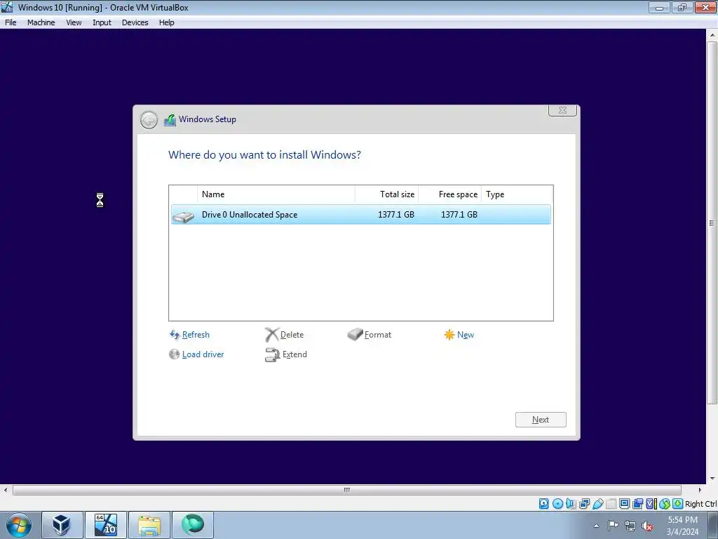The width and height of the screenshot is (718, 539).
Task: Open the green round app on taskbar
Action: [x=193, y=525]
